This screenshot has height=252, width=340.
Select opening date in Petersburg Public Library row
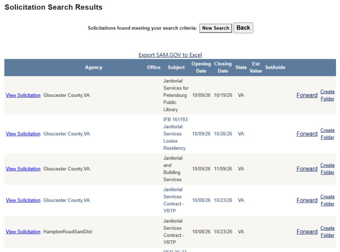coord(201,95)
